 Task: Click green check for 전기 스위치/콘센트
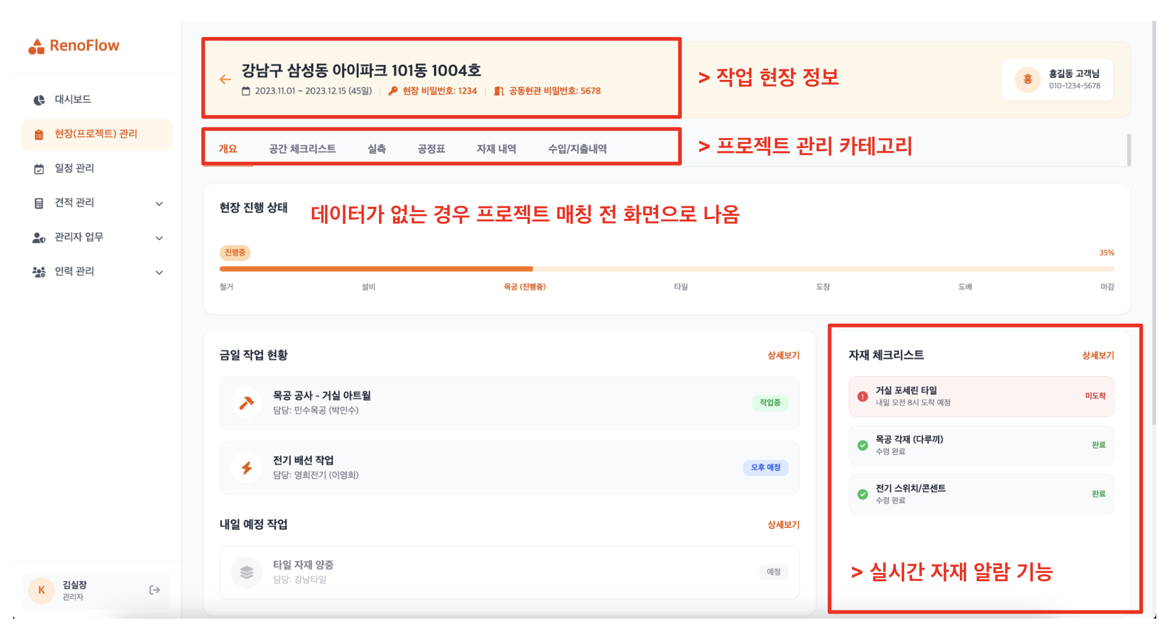862,494
